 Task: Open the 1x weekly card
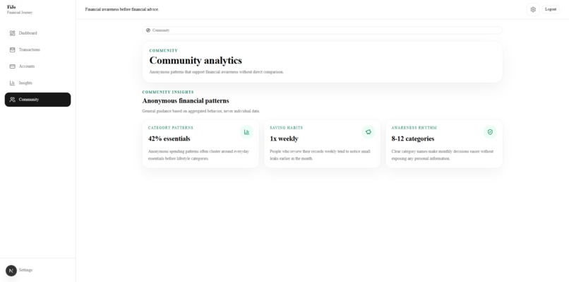[x=322, y=143]
